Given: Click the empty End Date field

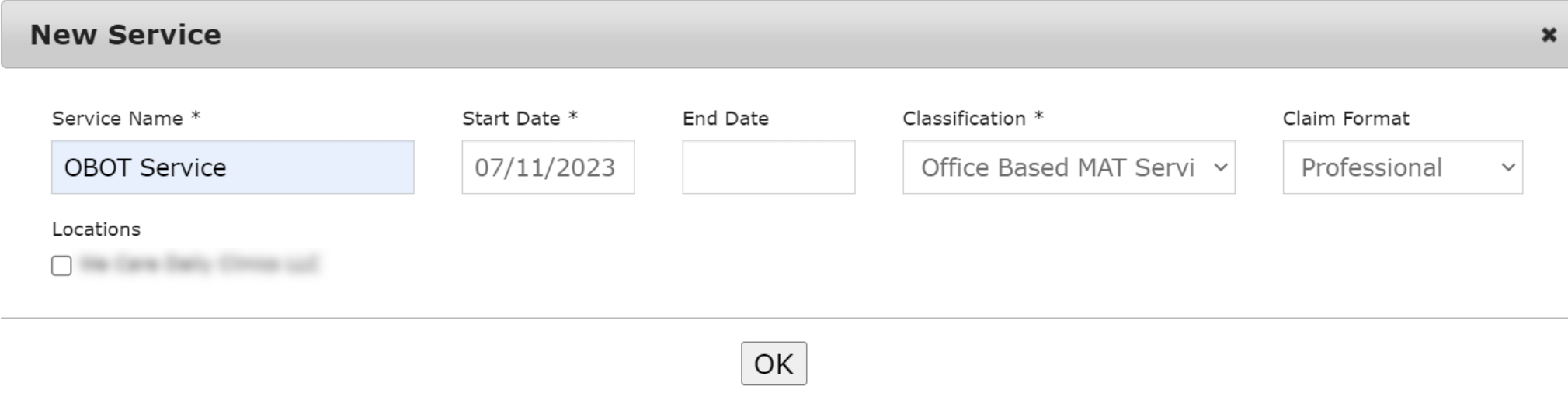Looking at the screenshot, I should [x=768, y=167].
